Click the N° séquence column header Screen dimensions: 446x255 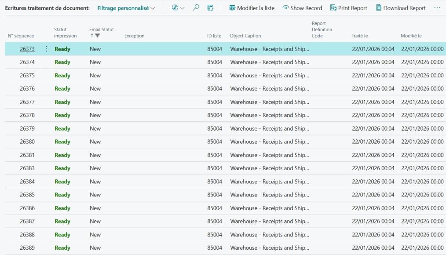(x=21, y=36)
